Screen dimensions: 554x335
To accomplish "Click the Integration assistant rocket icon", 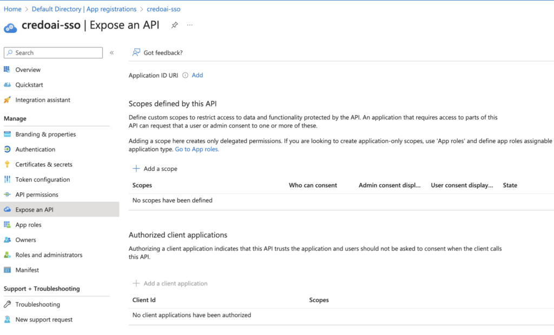I will click(x=7, y=100).
